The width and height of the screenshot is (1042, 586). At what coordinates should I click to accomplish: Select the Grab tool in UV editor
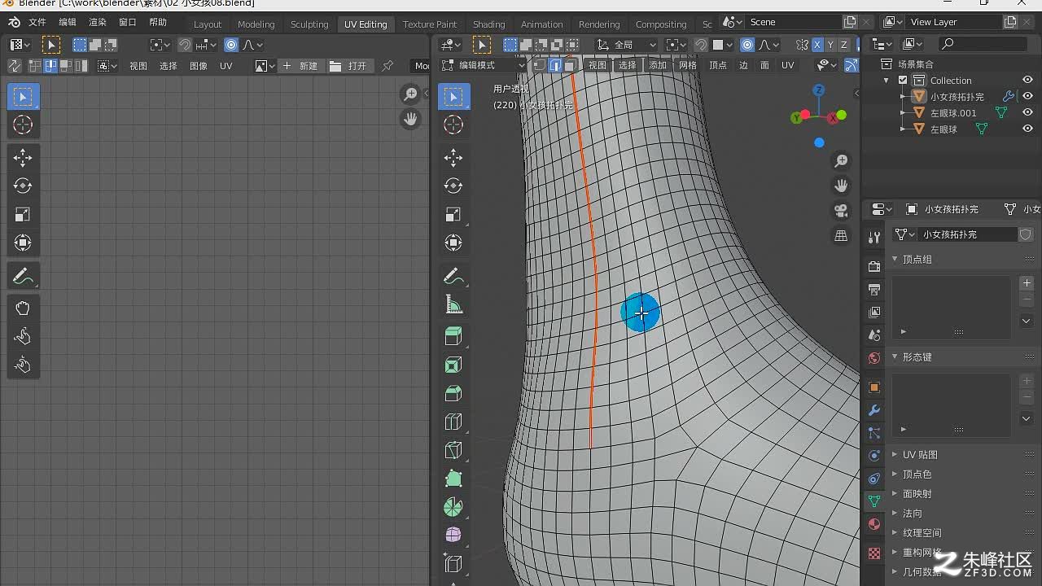click(23, 308)
